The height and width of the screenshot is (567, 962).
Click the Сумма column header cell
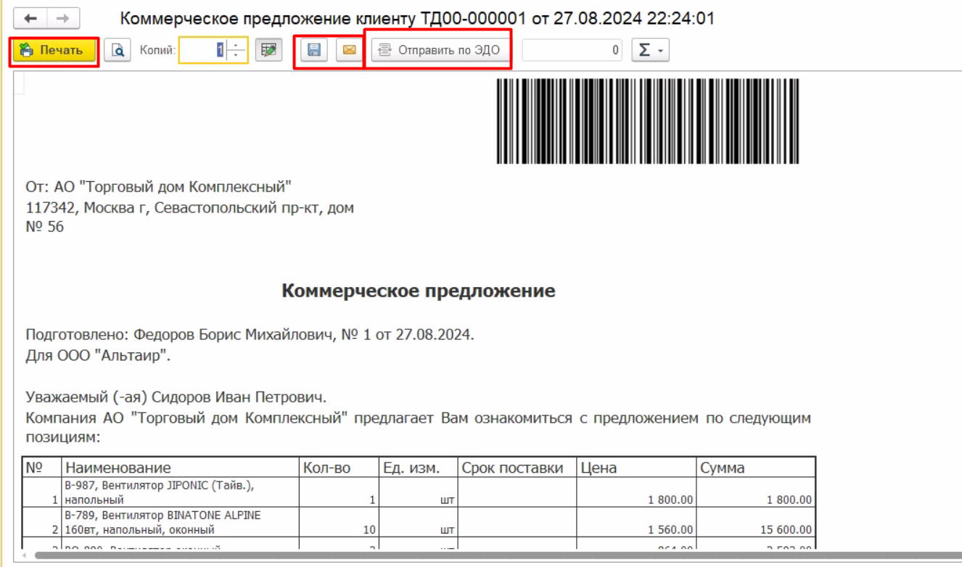(x=755, y=468)
